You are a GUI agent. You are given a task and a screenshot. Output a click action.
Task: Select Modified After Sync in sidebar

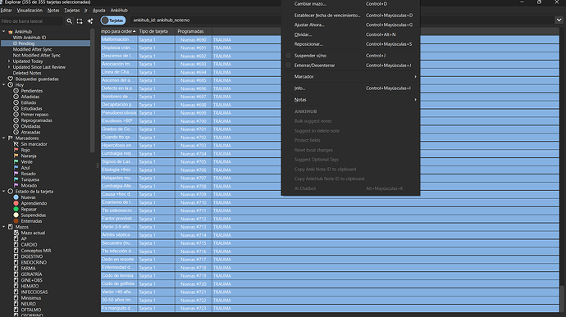point(32,49)
